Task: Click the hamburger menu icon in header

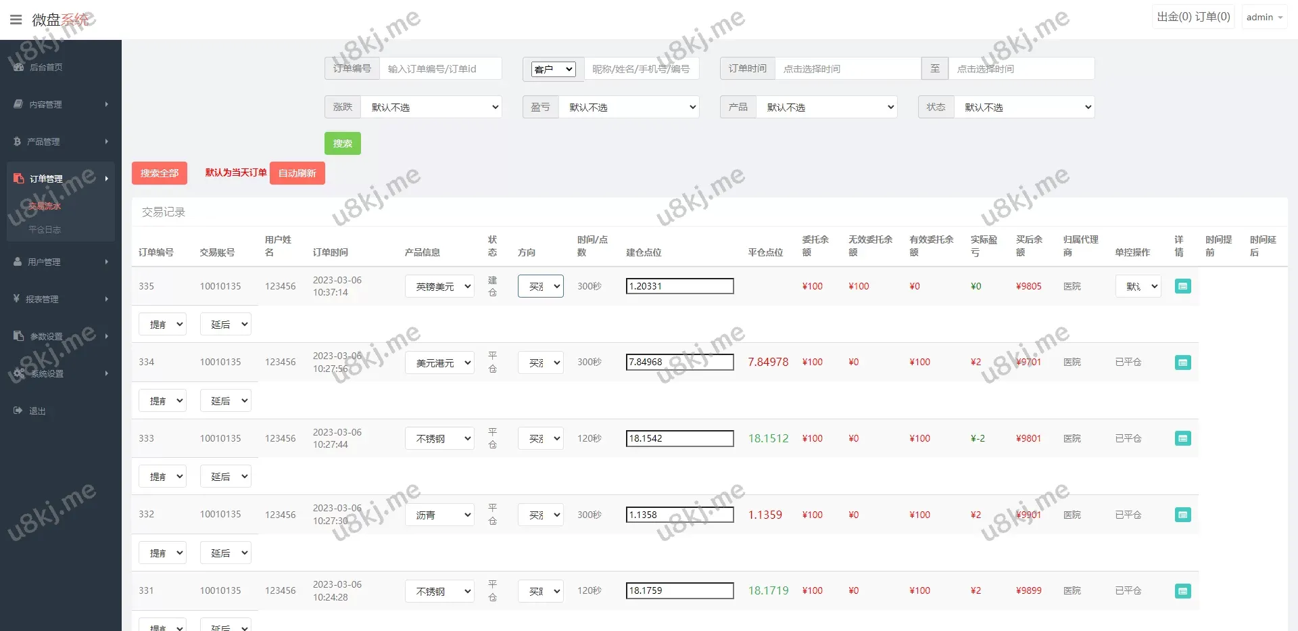Action: pyautogui.click(x=16, y=20)
